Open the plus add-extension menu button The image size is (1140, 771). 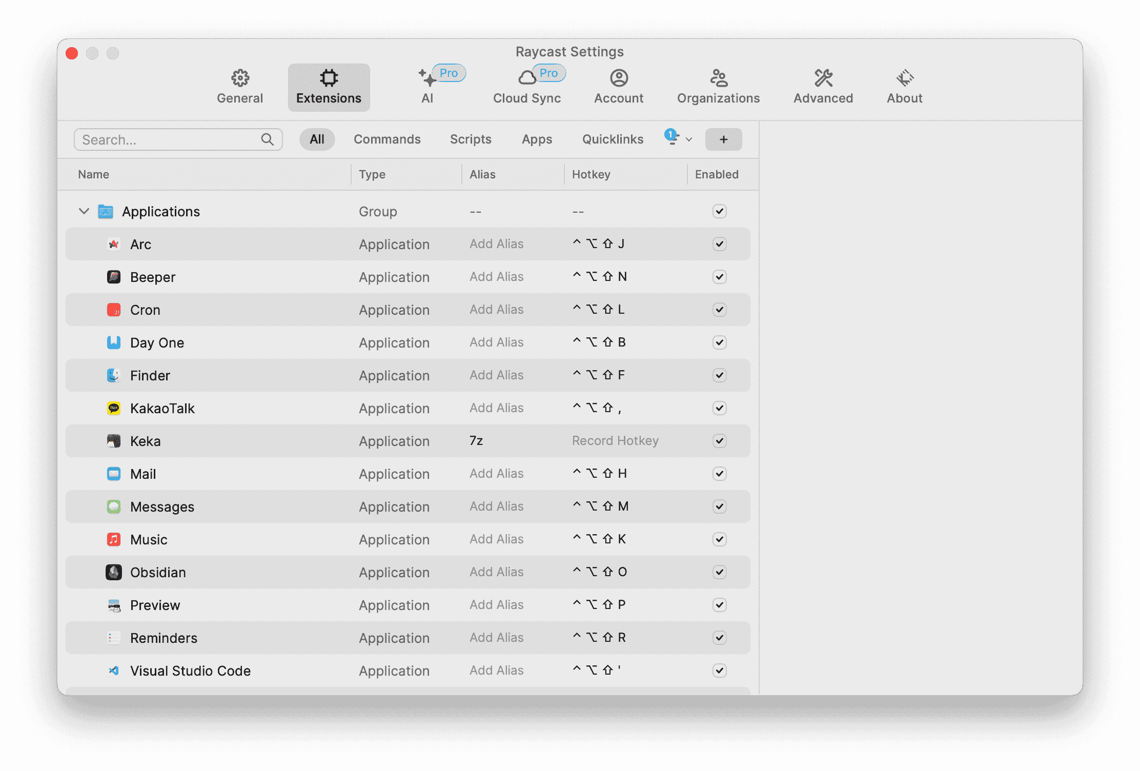pyautogui.click(x=723, y=139)
